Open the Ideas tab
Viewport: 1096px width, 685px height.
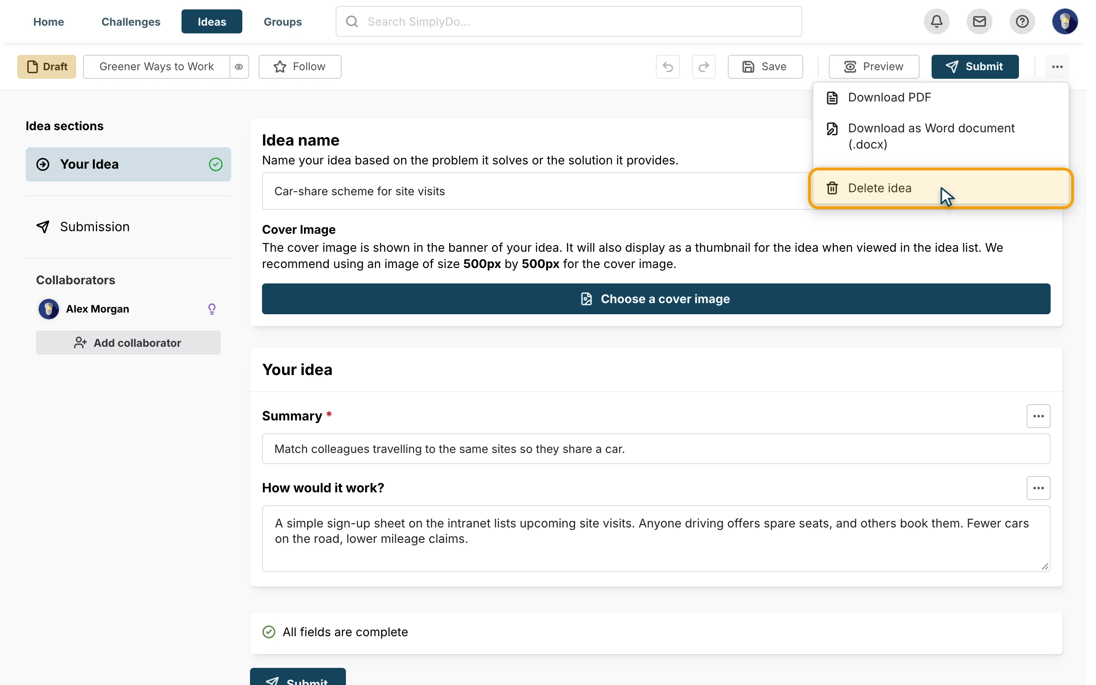point(211,21)
